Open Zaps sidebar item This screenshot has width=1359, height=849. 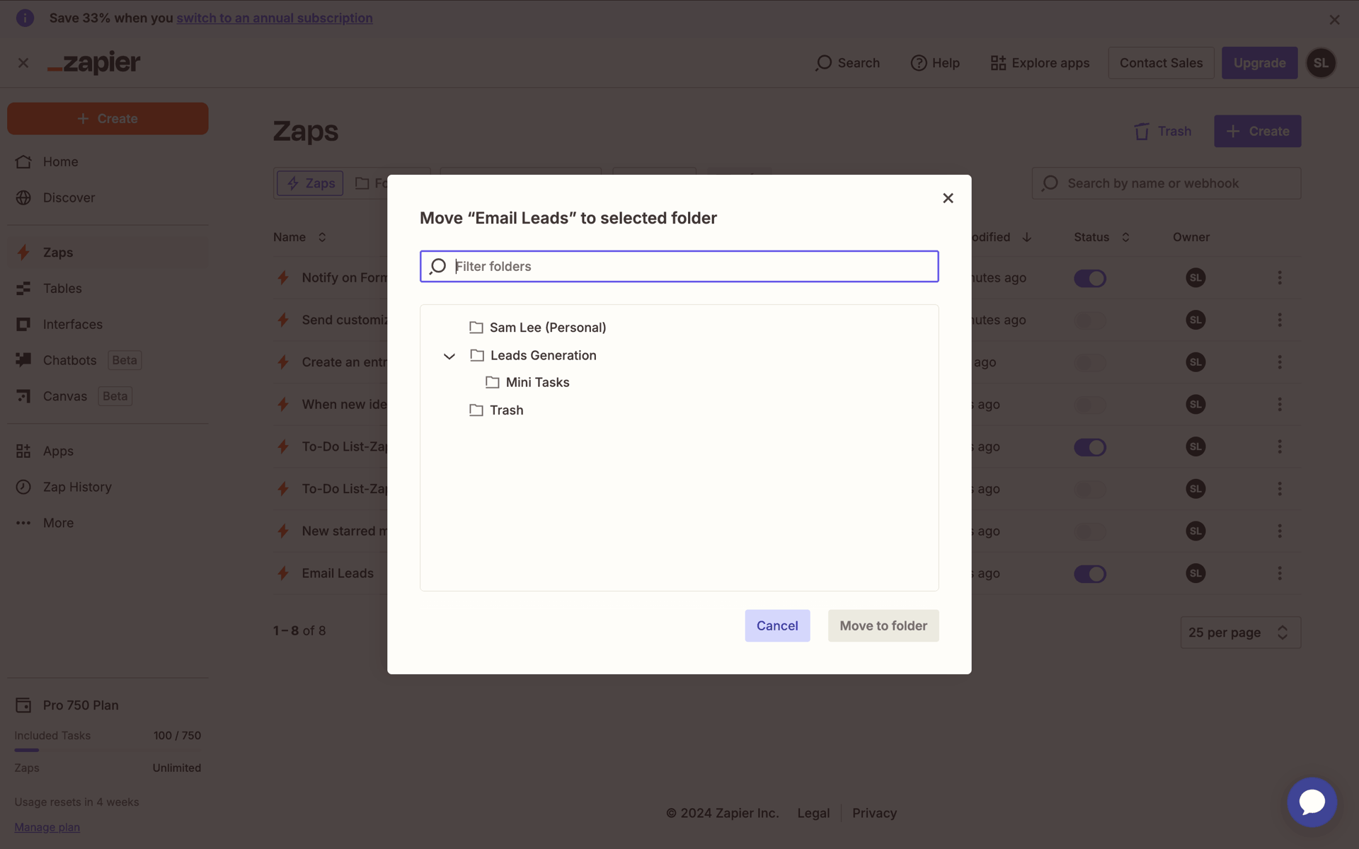[108, 253]
